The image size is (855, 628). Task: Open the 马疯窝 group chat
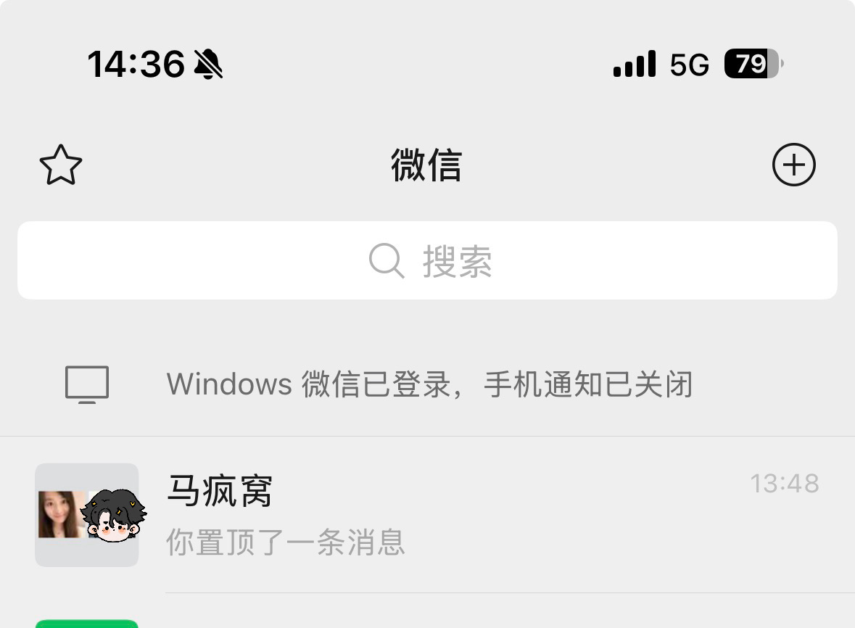(428, 515)
